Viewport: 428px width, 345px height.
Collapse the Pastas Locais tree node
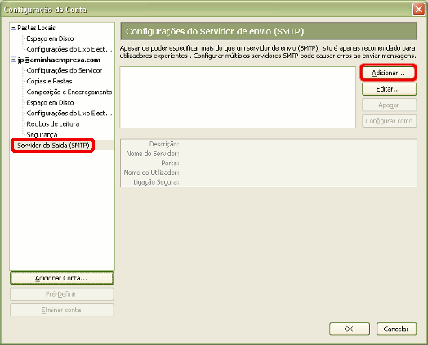(x=13, y=28)
